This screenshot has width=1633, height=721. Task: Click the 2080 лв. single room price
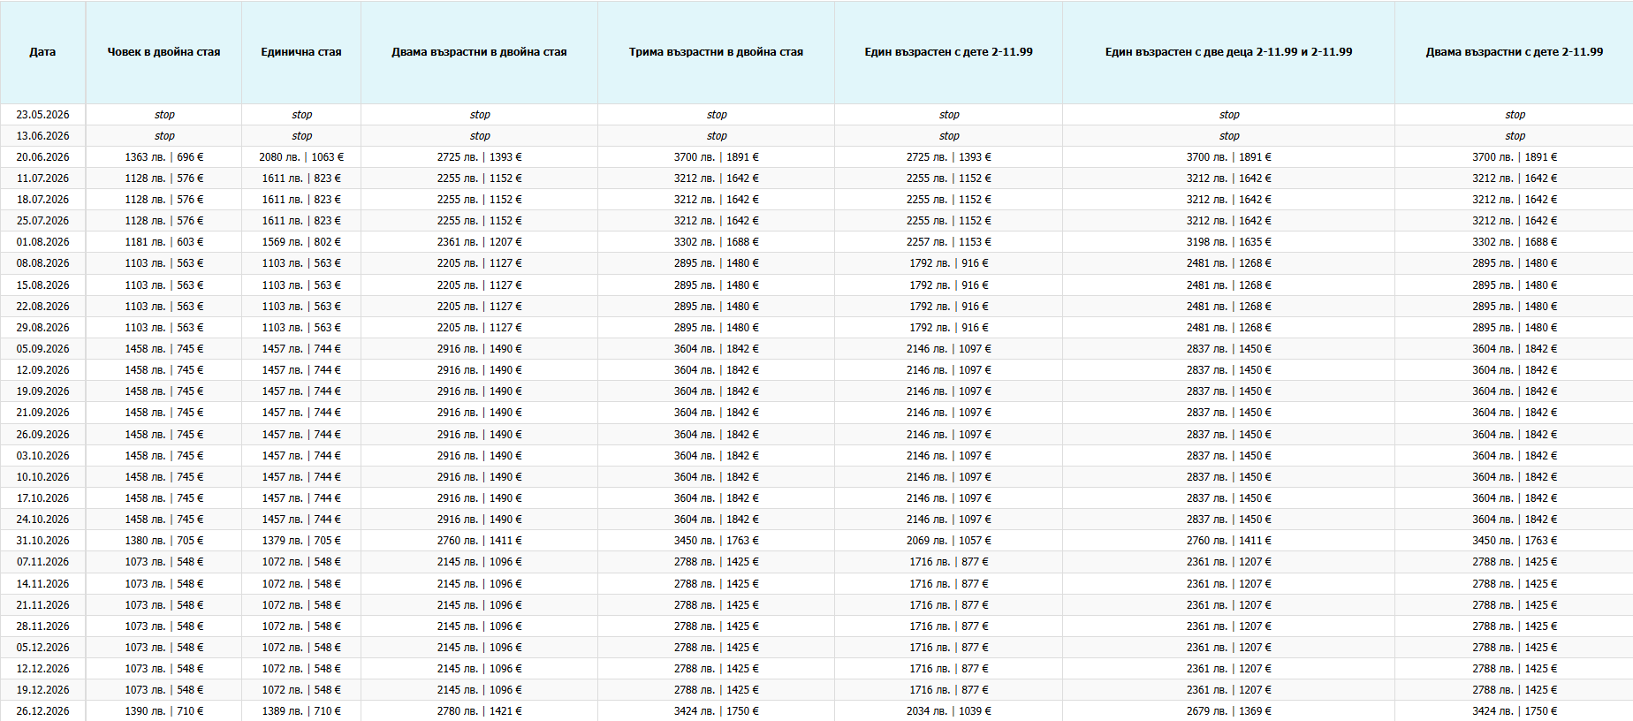(x=279, y=157)
